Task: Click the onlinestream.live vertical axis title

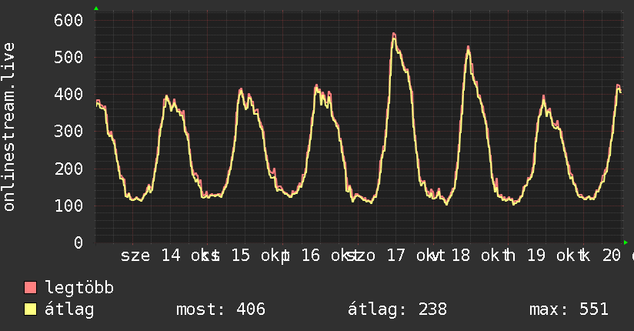Action: tap(8, 127)
